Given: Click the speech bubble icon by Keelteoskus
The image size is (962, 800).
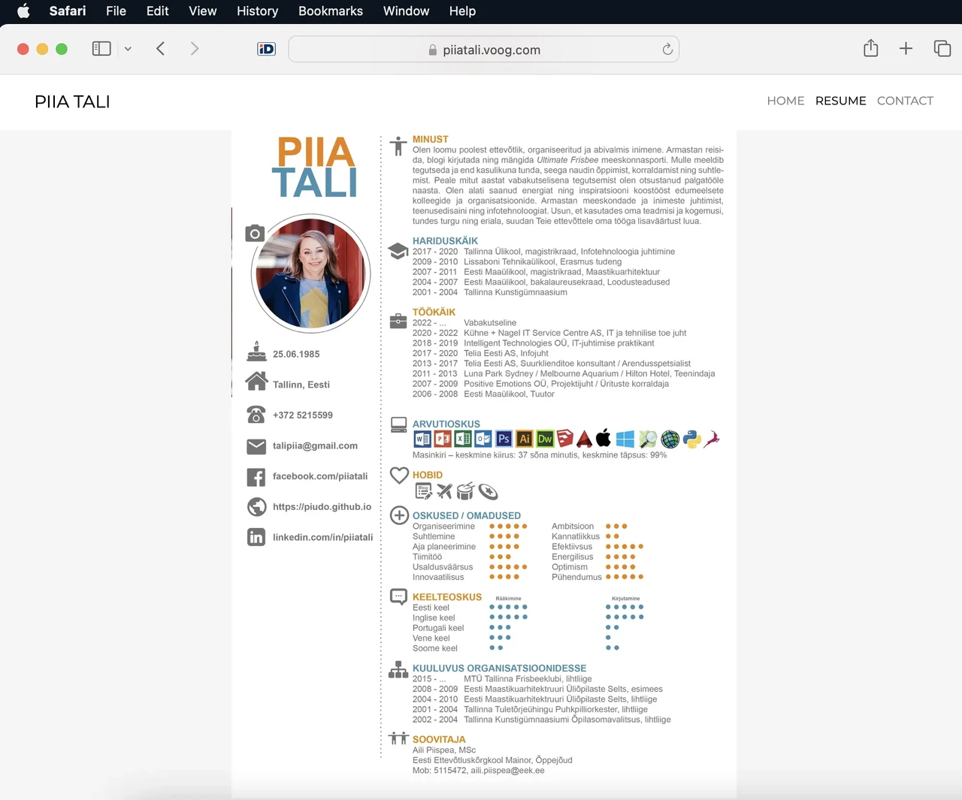Looking at the screenshot, I should coord(398,597).
